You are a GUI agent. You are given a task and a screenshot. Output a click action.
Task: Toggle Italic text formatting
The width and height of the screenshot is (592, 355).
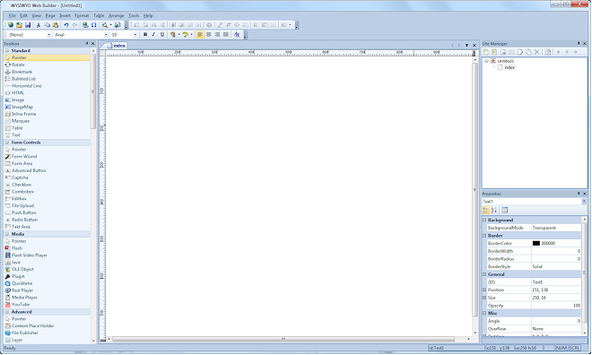click(x=153, y=35)
